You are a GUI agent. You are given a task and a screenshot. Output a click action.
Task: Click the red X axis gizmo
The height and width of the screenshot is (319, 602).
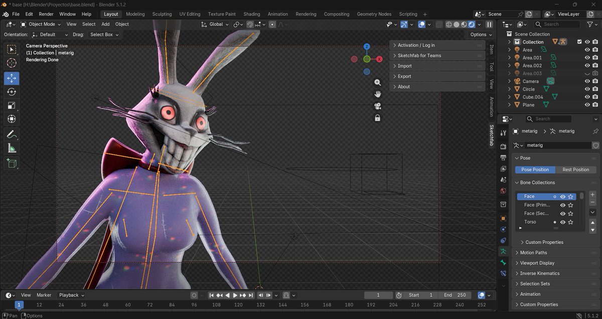tap(380, 59)
